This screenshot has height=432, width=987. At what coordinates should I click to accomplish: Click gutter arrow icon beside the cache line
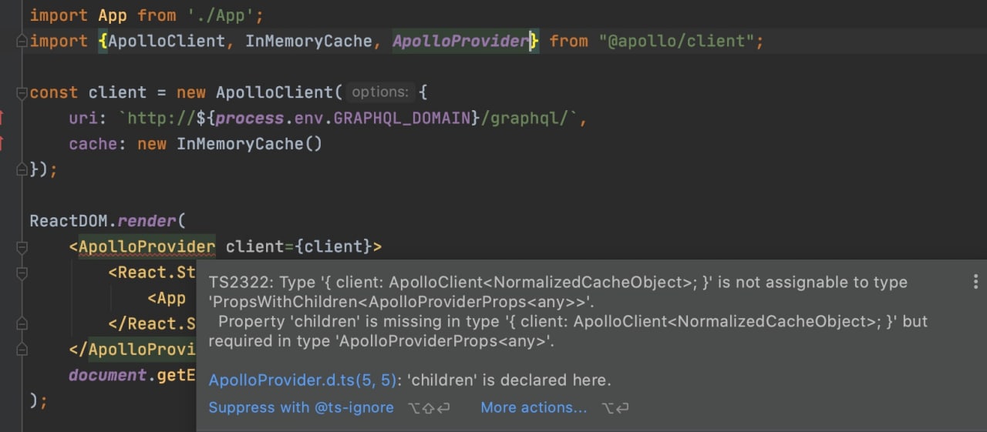tap(2, 143)
